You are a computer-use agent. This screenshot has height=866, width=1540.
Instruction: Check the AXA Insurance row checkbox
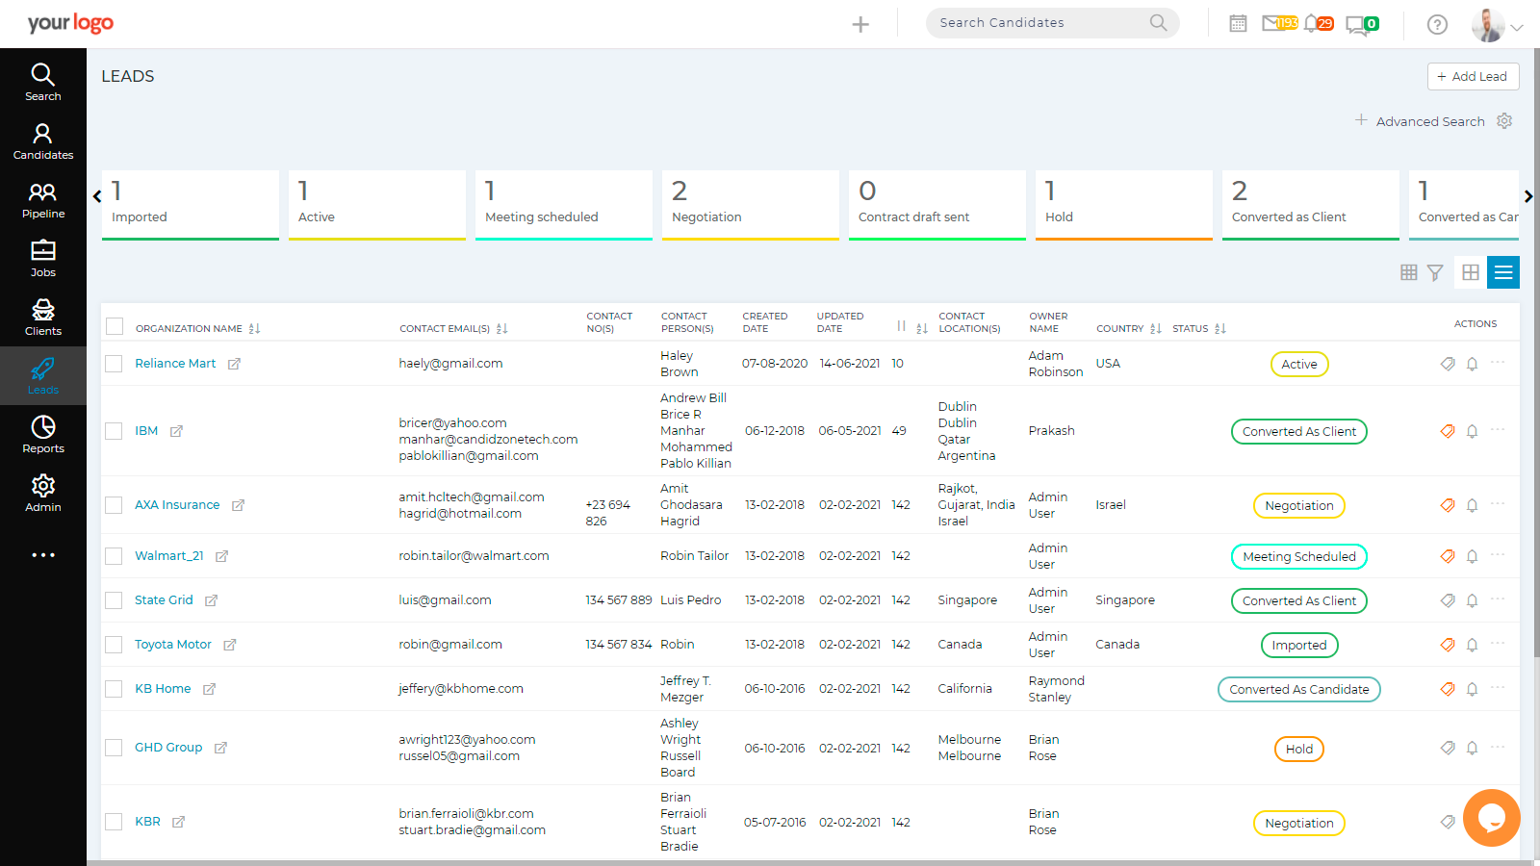[x=114, y=505]
